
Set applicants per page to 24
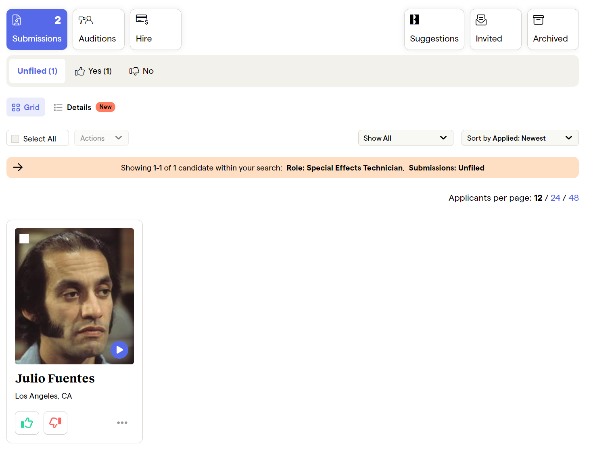[x=555, y=198]
